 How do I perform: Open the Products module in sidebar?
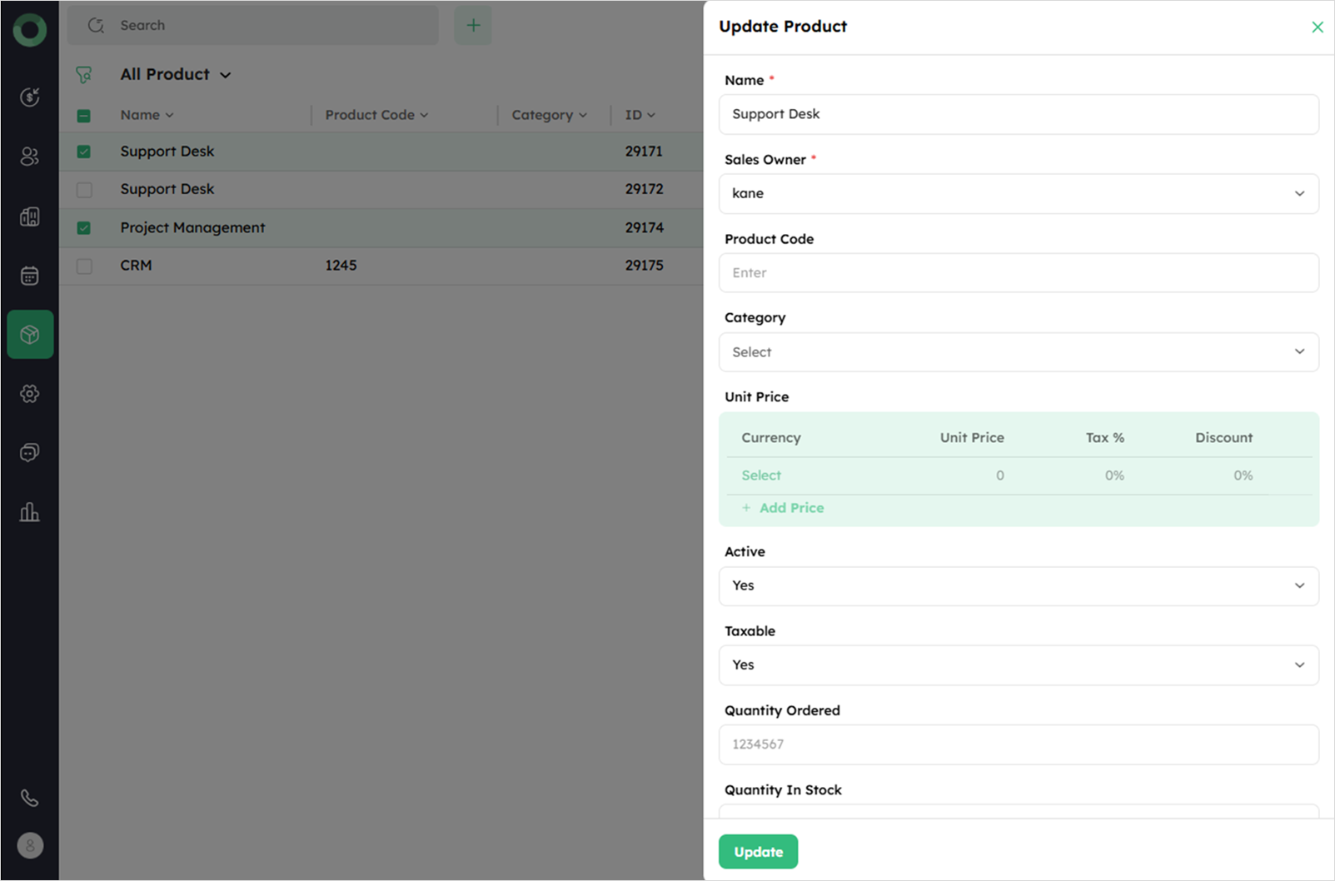pos(30,335)
